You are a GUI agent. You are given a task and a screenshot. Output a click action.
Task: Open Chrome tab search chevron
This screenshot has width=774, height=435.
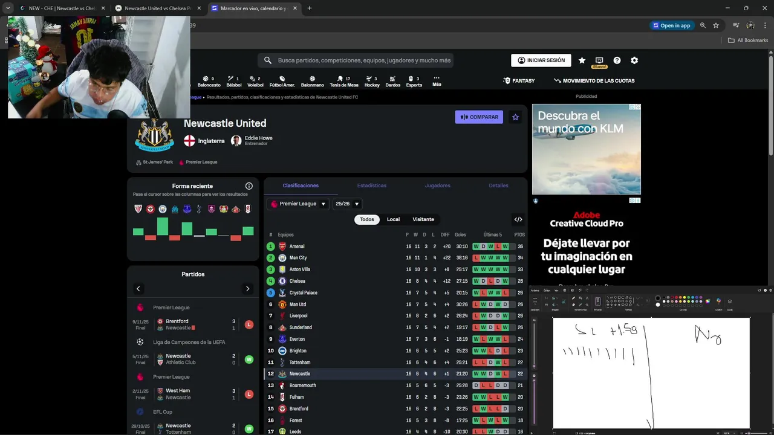click(x=8, y=8)
